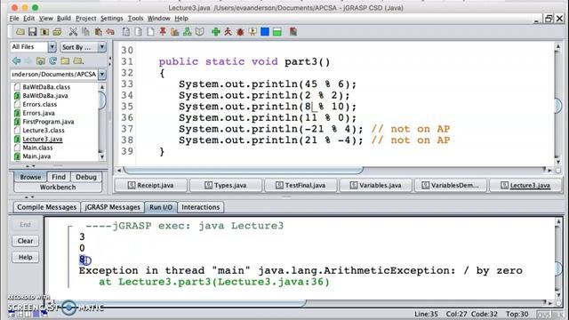The image size is (569, 320).
Task: Open the Edit menu
Action: pos(29,18)
